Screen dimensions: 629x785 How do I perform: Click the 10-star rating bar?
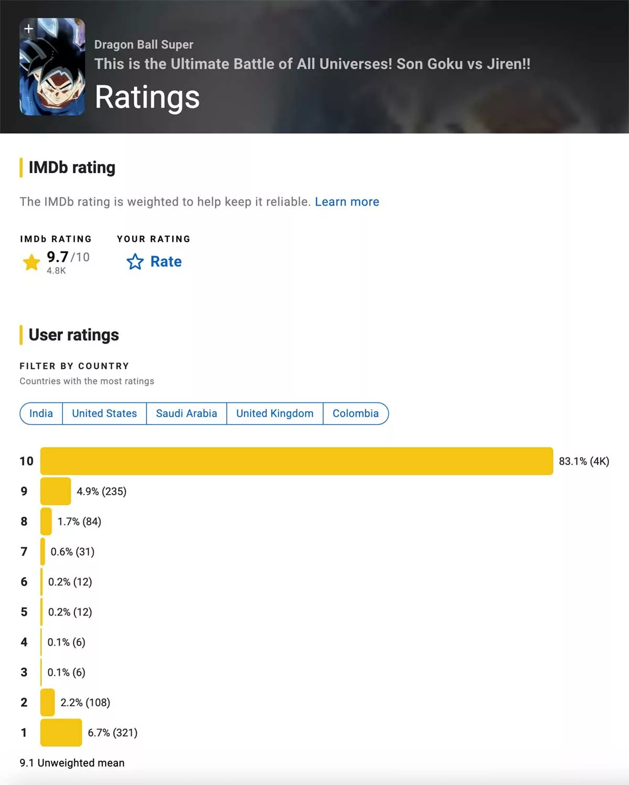point(297,461)
